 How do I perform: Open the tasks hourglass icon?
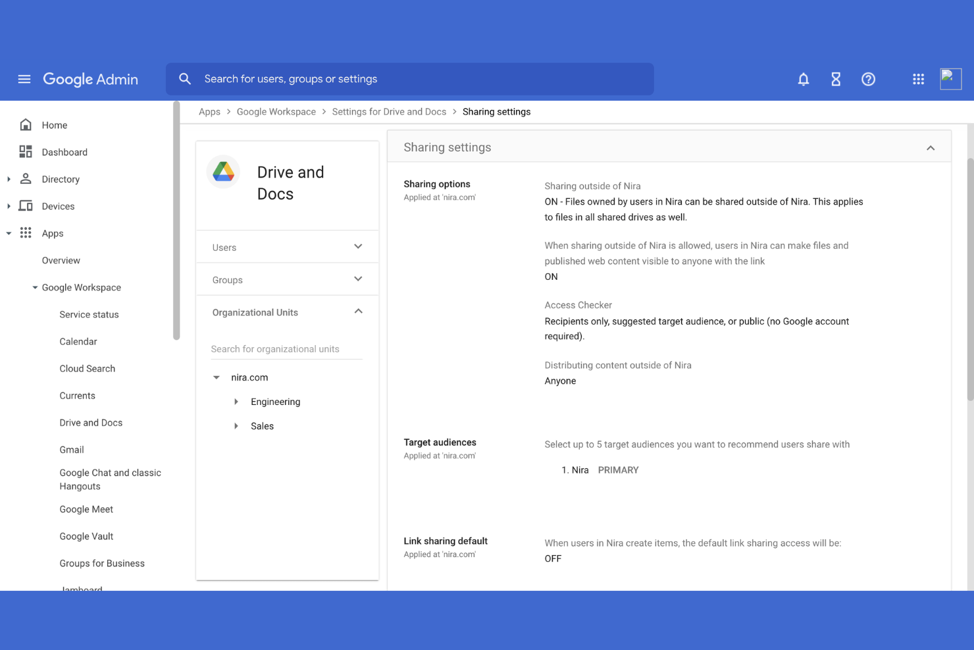[836, 79]
